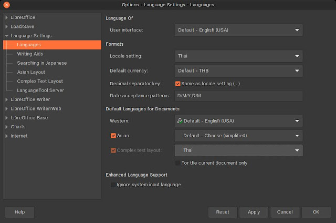The height and width of the screenshot is (223, 336).
Task: Select the LibreOffice tree label
Action: (x=23, y=17)
